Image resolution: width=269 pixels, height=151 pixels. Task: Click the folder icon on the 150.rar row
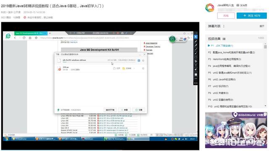124,68
